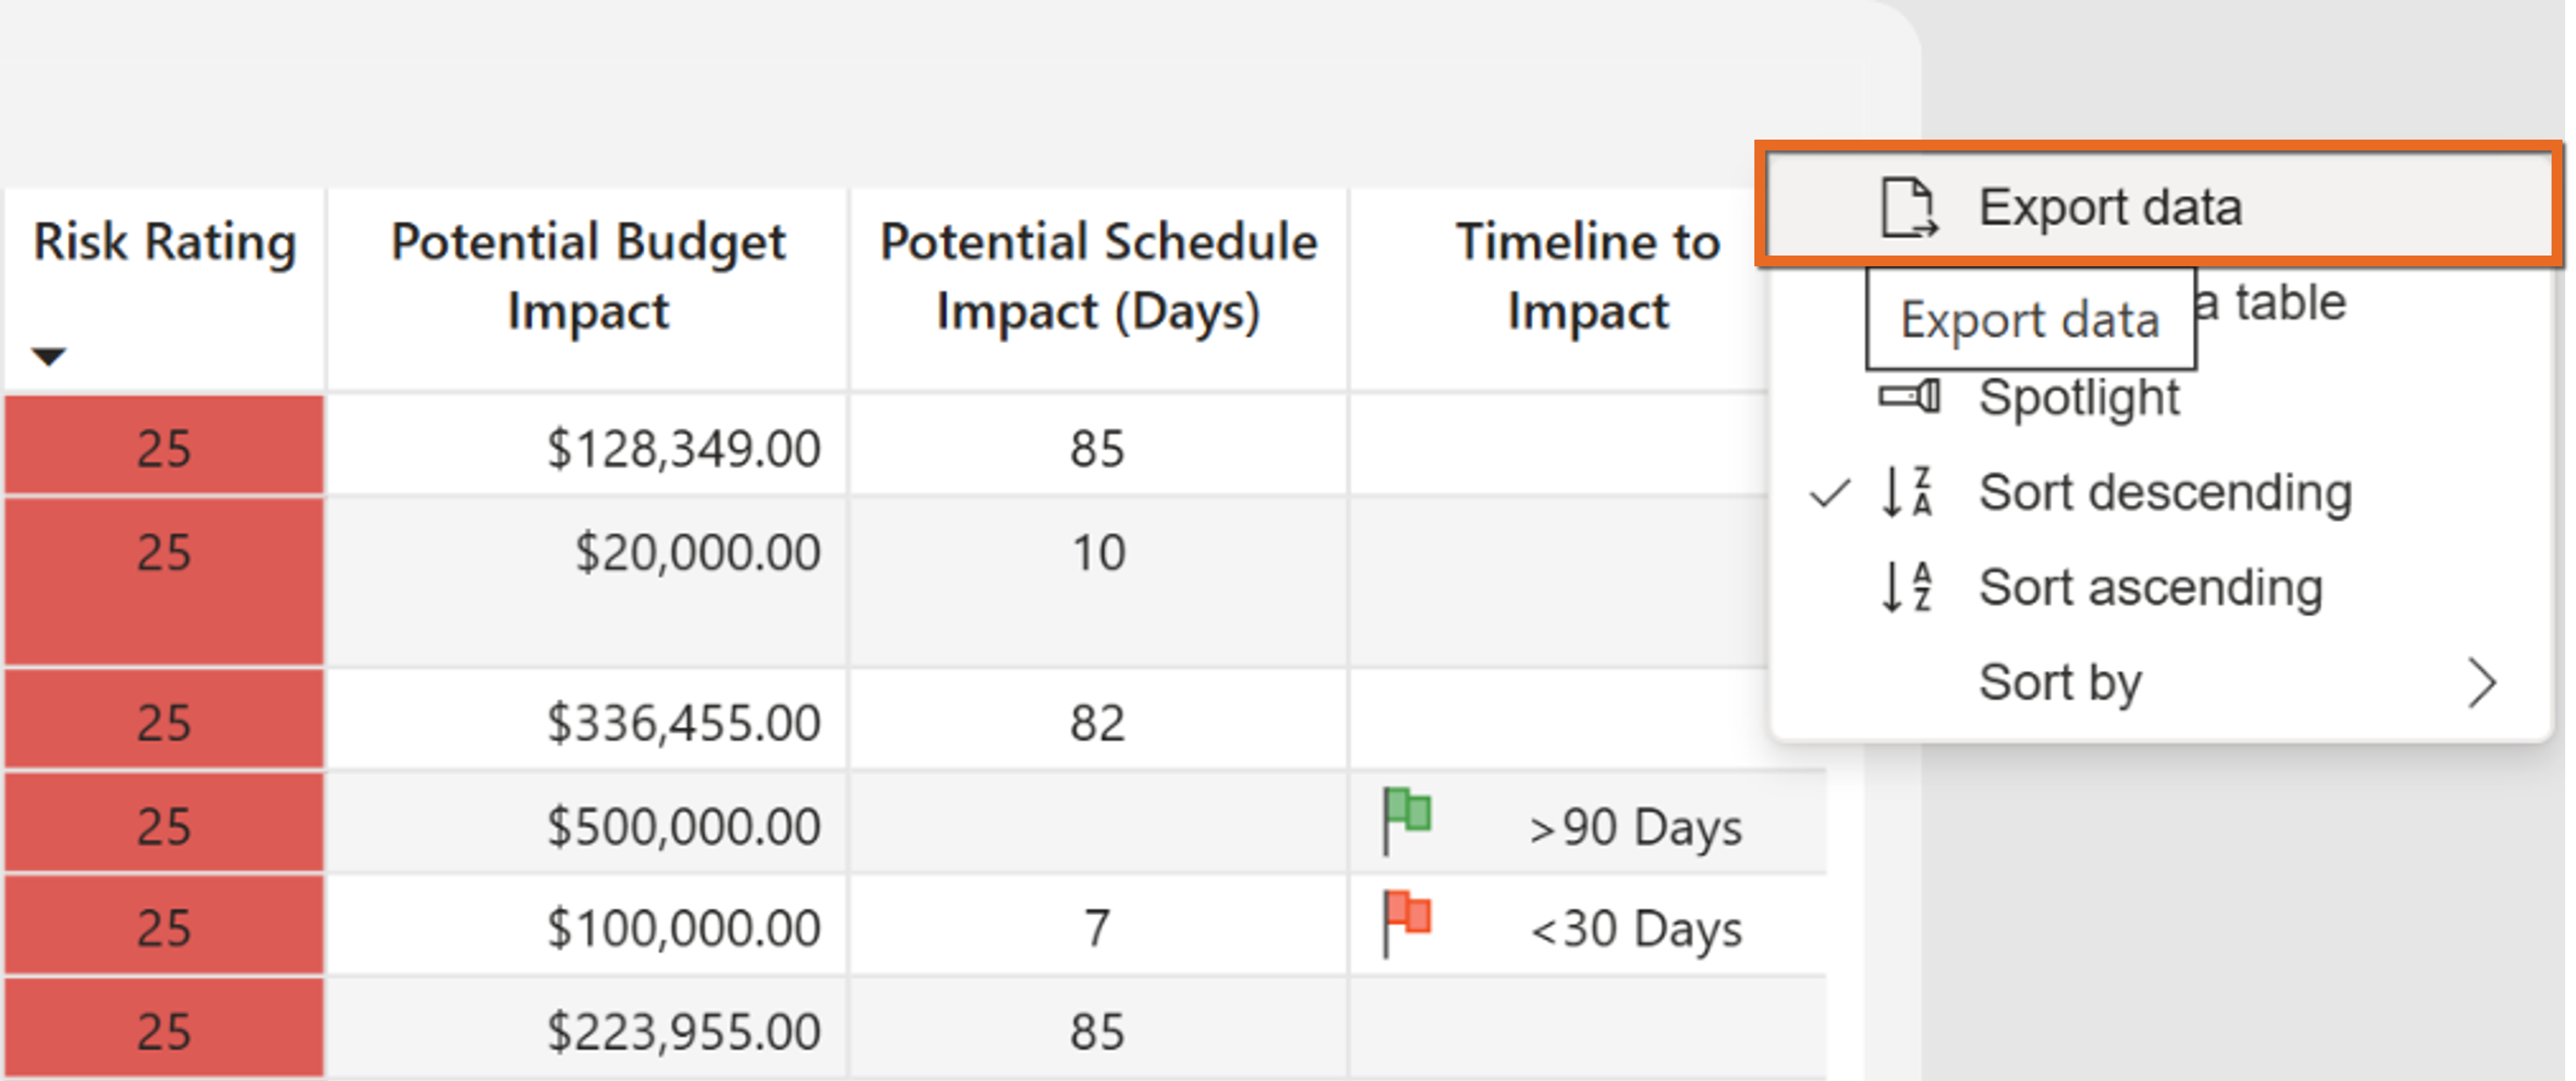
Task: Click the Potential Schedule Impact (Days) header
Action: tap(1098, 276)
